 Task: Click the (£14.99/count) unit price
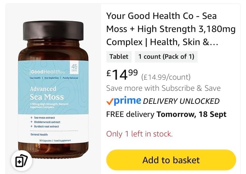(x=166, y=77)
